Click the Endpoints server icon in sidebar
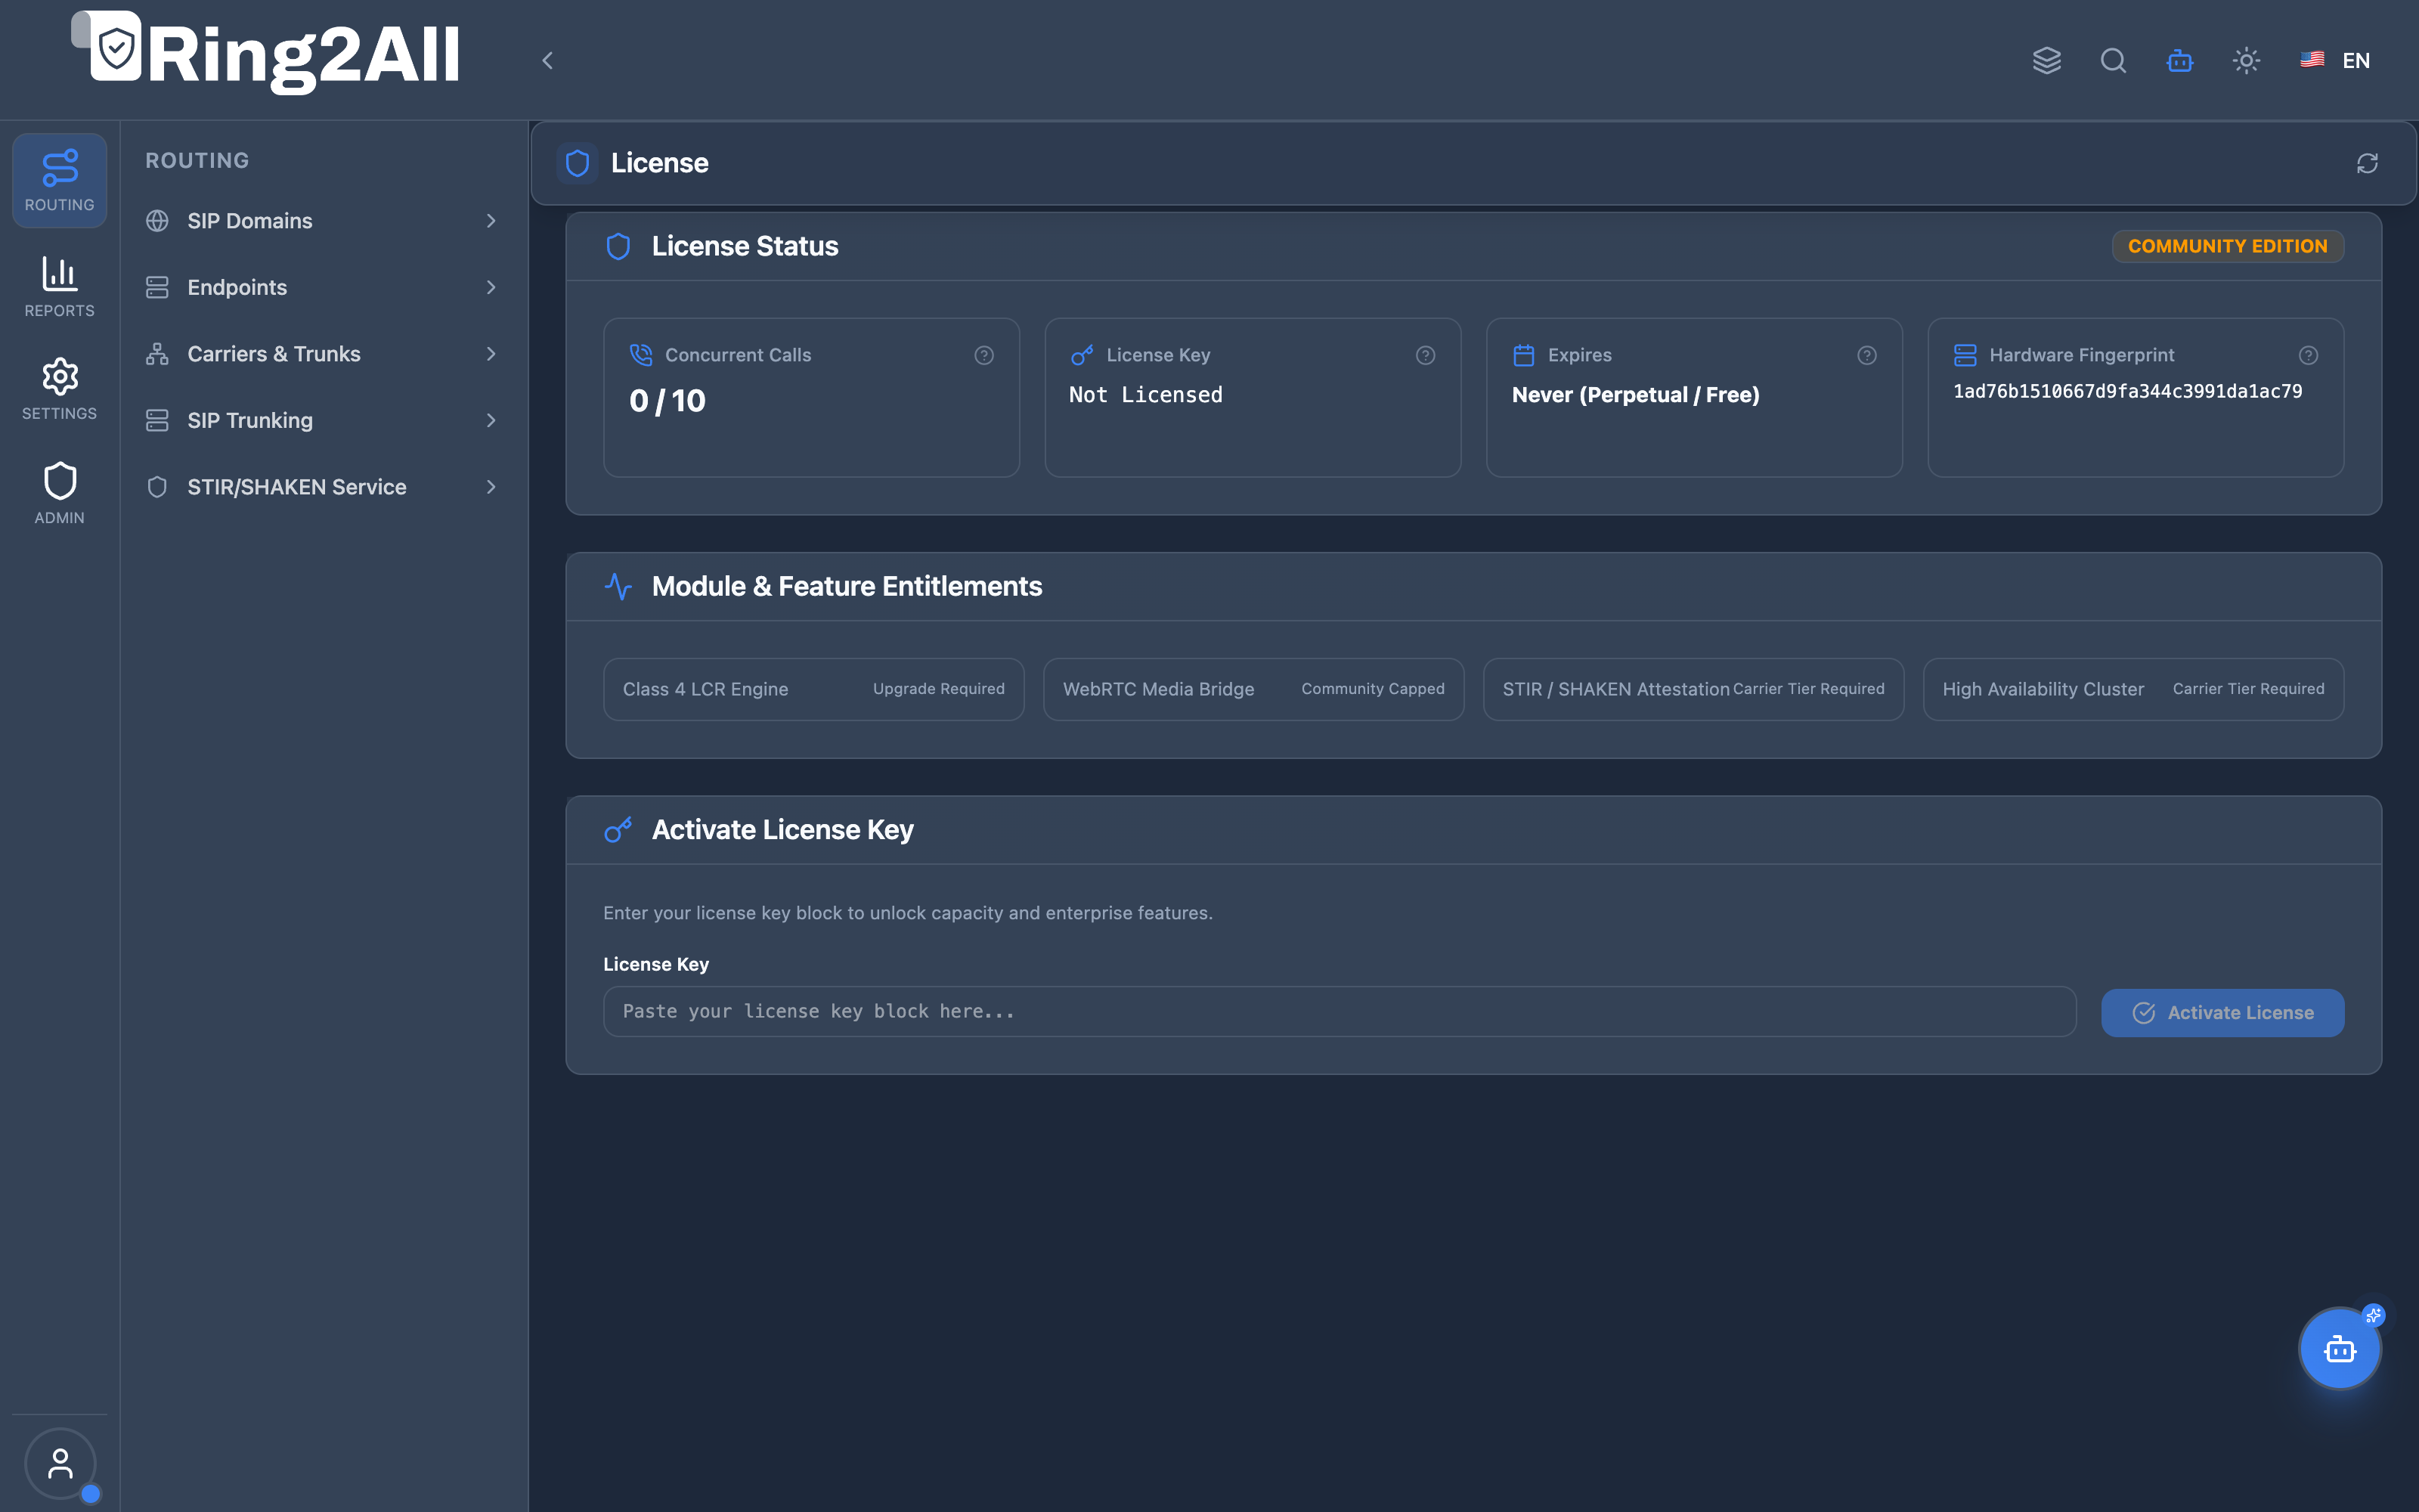 click(x=157, y=288)
